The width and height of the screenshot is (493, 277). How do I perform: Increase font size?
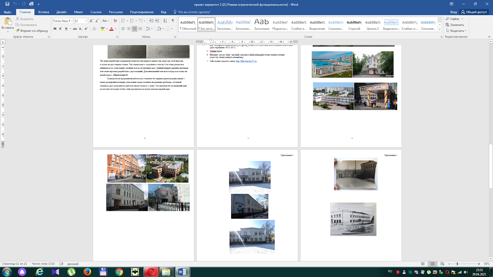(91, 21)
